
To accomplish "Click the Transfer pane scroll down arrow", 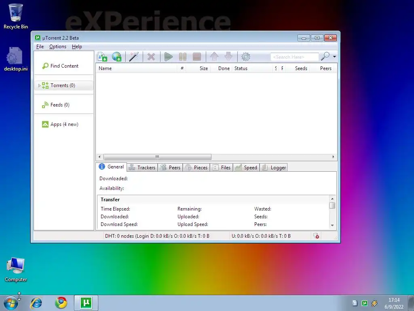I will (332, 225).
